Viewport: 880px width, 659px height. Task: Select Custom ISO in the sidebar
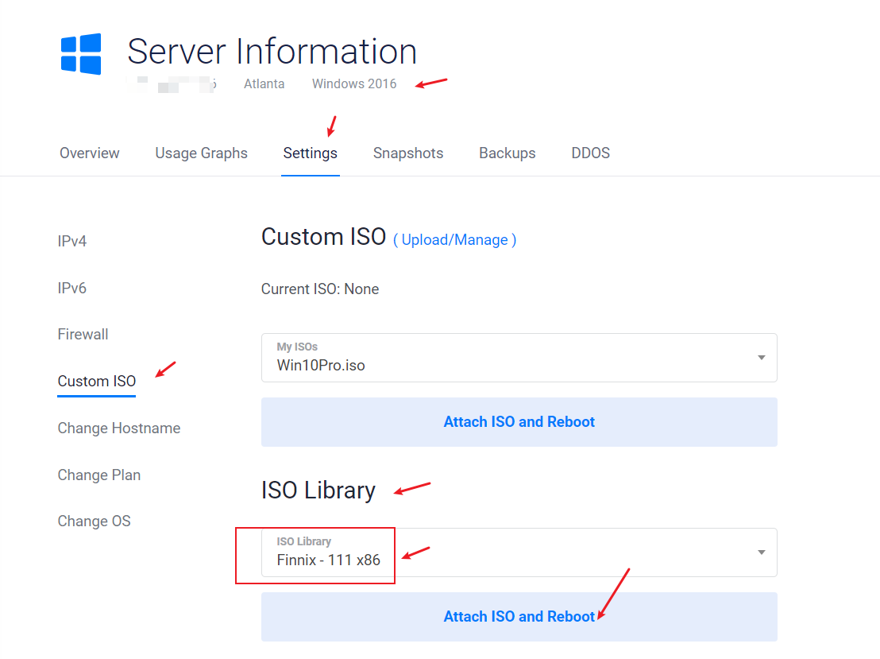[97, 382]
